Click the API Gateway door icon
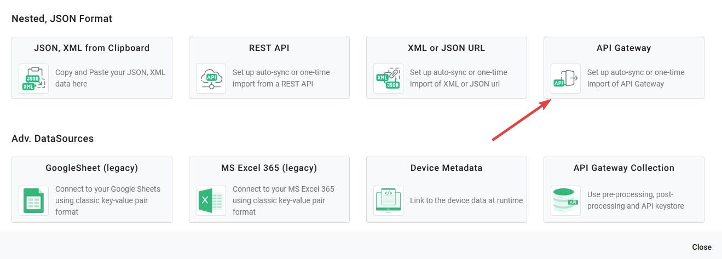 (x=565, y=78)
